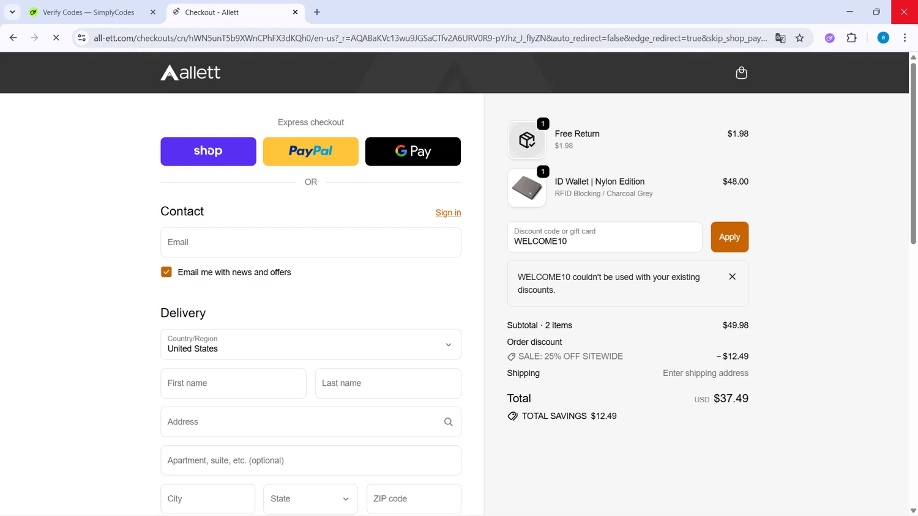The width and height of the screenshot is (918, 516).
Task: Click the browser address bar URL
Action: tap(430, 38)
